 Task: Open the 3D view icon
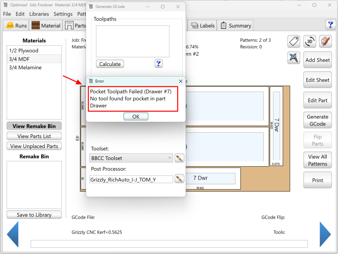pos(310,41)
